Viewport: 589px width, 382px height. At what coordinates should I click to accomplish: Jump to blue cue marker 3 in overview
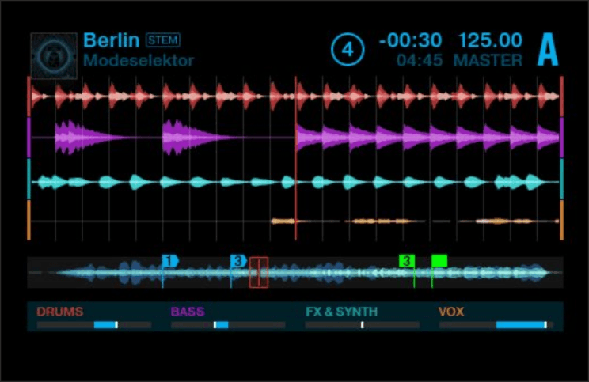pos(238,260)
